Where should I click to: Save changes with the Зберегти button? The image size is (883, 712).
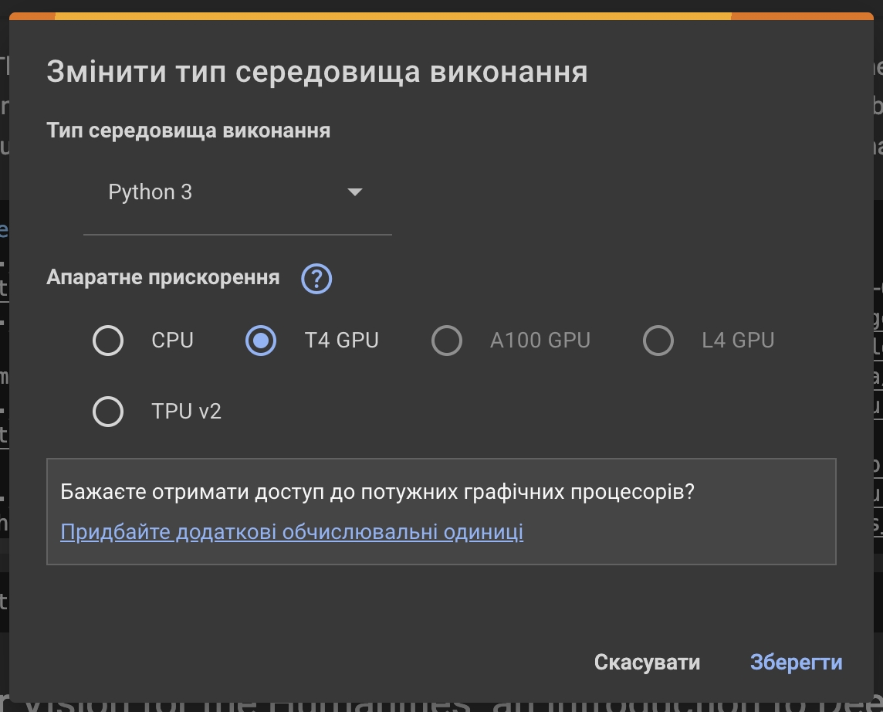pos(796,662)
